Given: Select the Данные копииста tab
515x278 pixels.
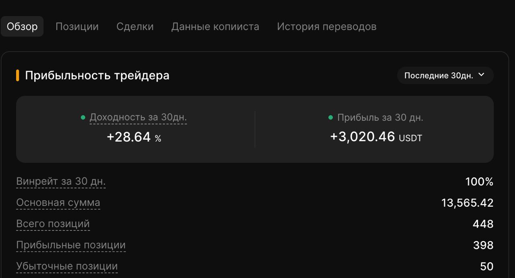Looking at the screenshot, I should click(x=215, y=27).
